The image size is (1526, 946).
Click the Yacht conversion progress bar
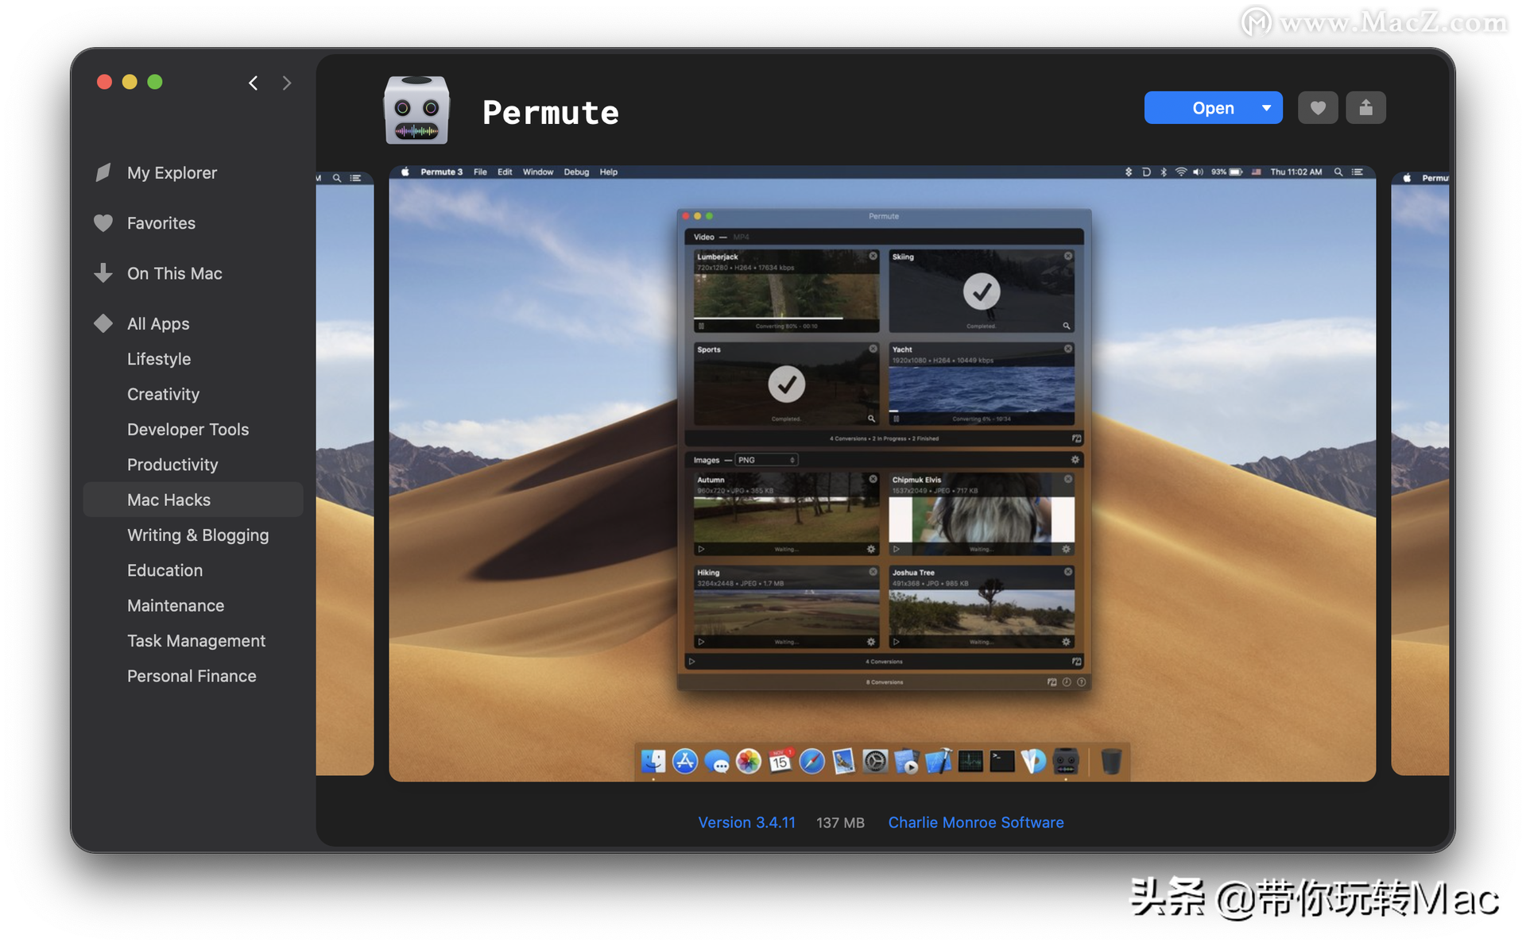982,411
